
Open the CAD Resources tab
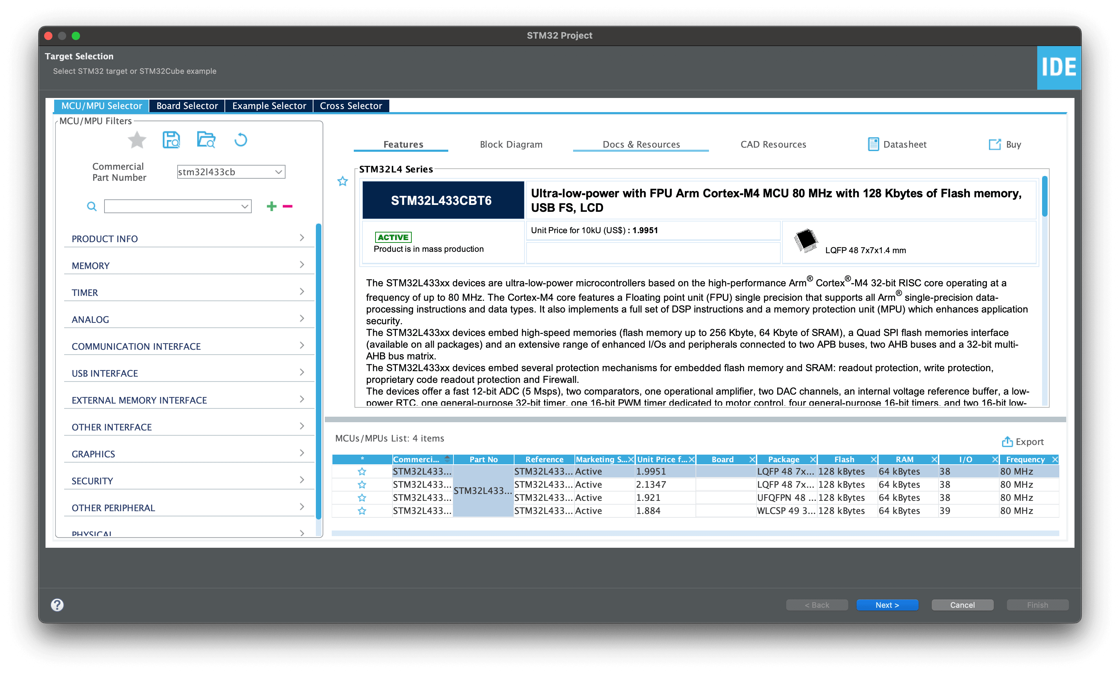pyautogui.click(x=773, y=145)
